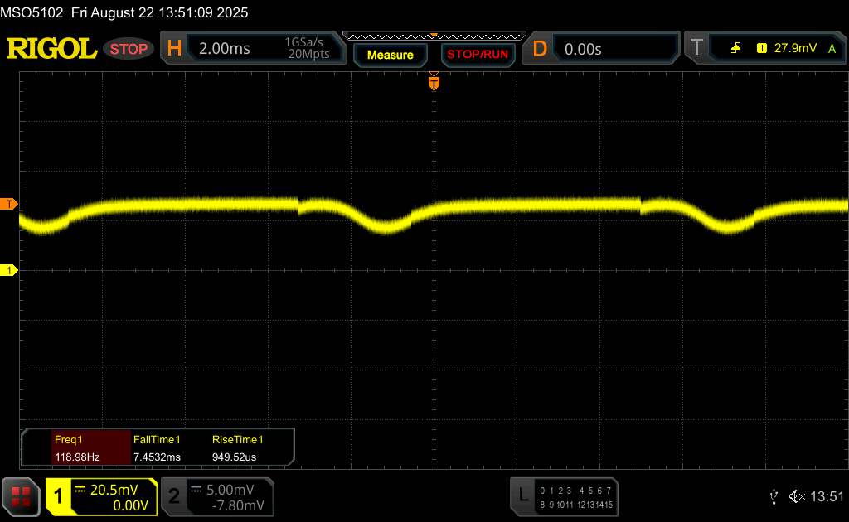The image size is (849, 522).
Task: Click the muted speaker sound icon
Action: [797, 495]
